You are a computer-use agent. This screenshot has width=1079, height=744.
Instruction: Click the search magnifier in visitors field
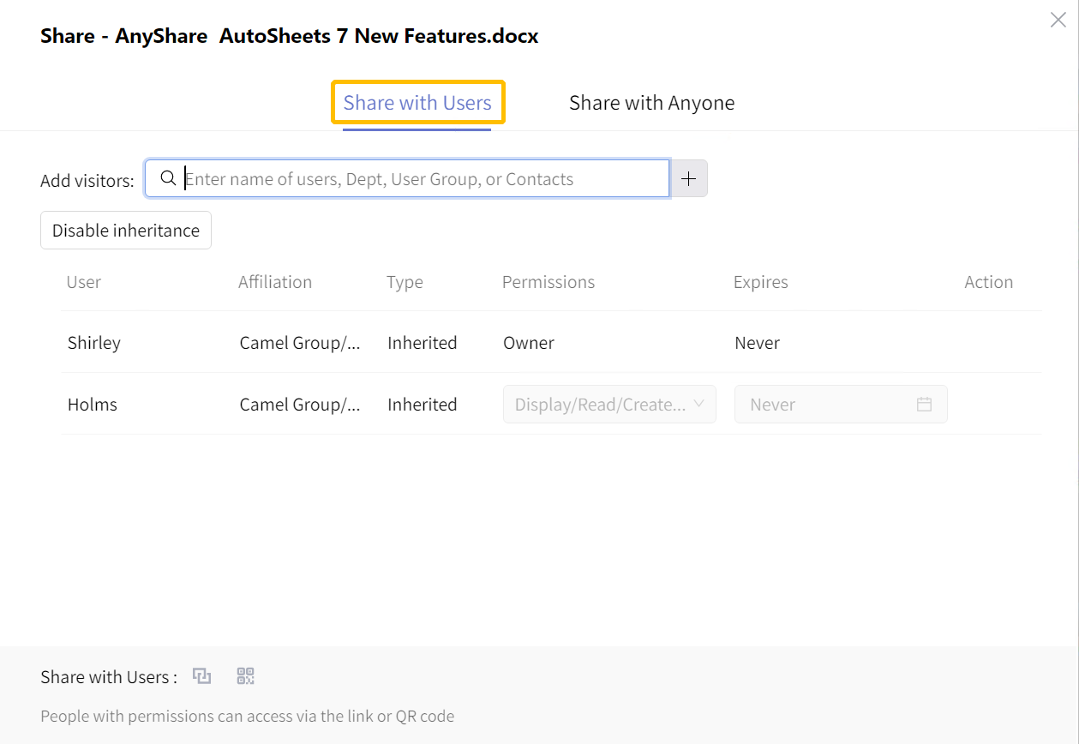point(168,178)
